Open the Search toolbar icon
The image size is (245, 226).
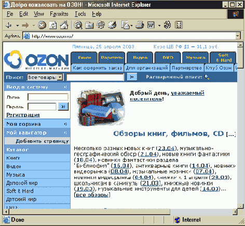coord(78,25)
